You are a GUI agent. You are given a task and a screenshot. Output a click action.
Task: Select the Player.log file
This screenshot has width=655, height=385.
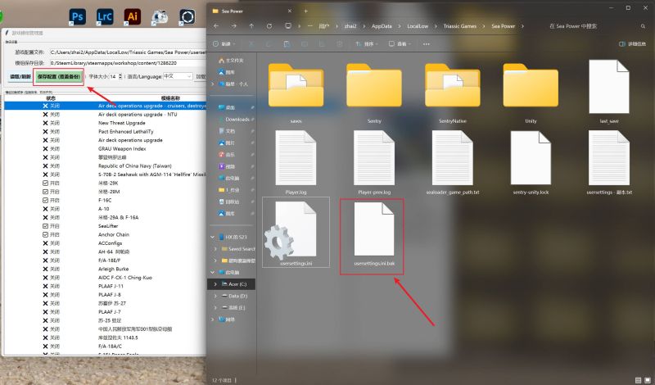click(296, 163)
